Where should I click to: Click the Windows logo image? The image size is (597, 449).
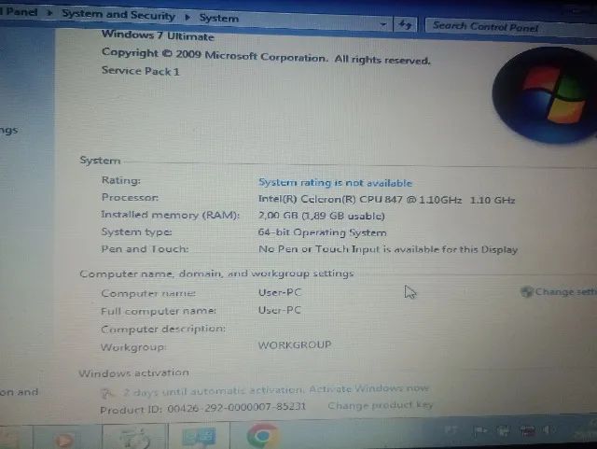click(545, 95)
